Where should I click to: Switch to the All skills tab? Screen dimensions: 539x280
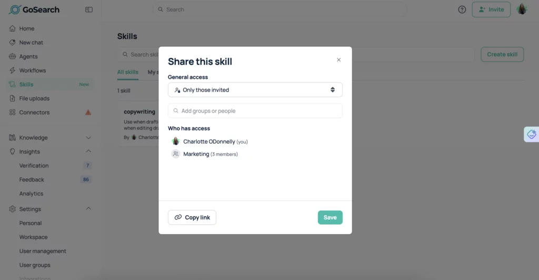tap(127, 72)
